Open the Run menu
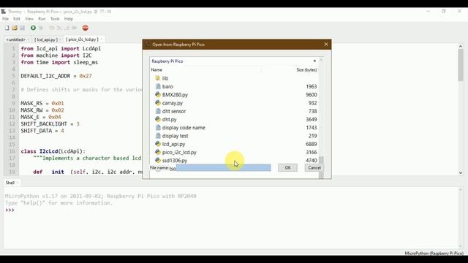This screenshot has width=468, height=263. coord(42,19)
